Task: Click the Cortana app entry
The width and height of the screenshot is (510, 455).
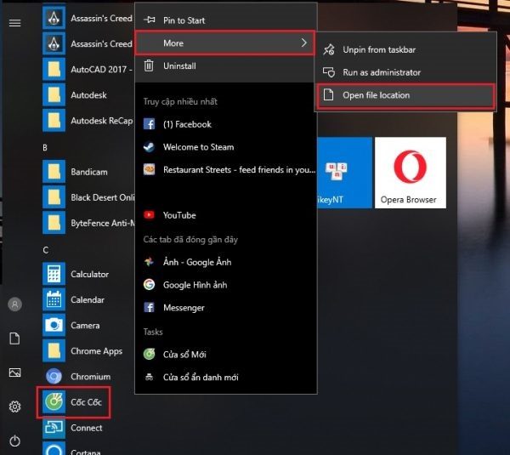Action: pos(88,449)
